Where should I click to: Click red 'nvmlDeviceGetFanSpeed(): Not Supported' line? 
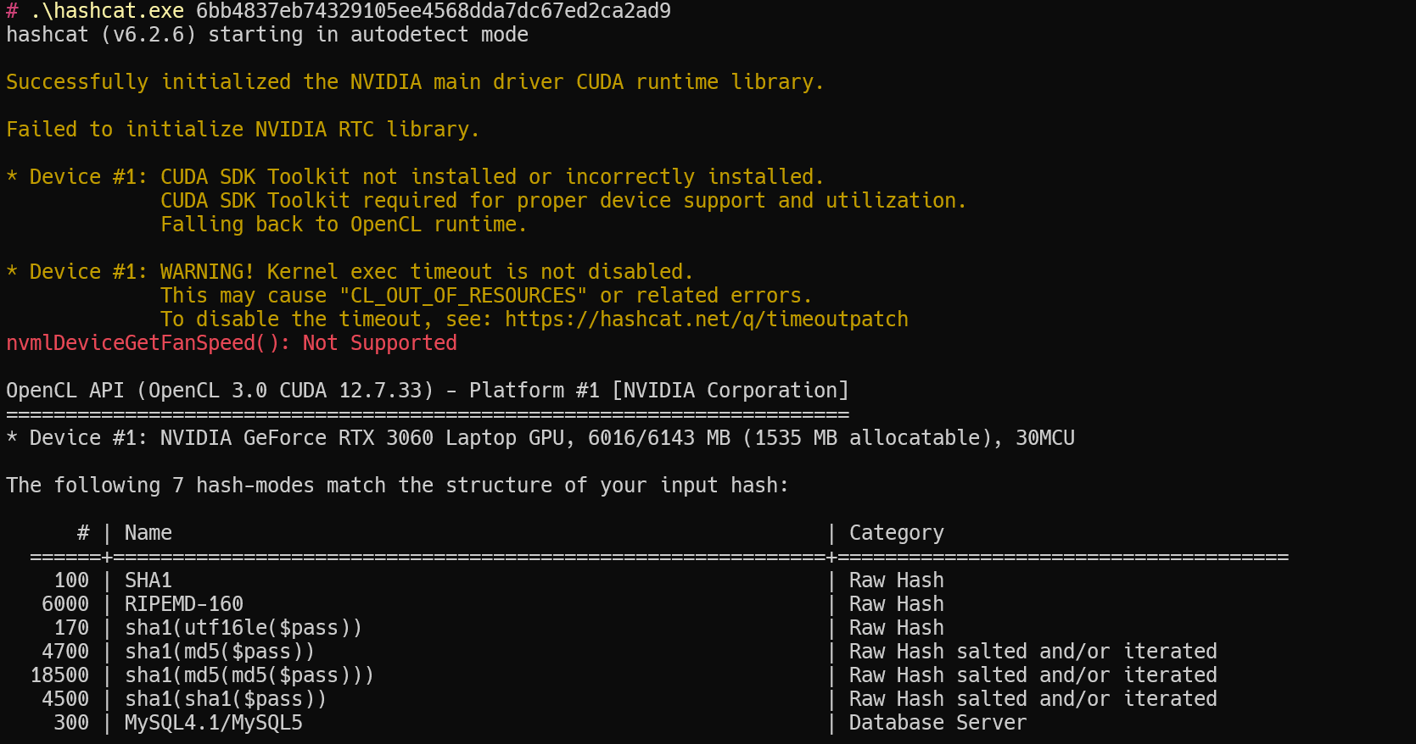pyautogui.click(x=232, y=343)
